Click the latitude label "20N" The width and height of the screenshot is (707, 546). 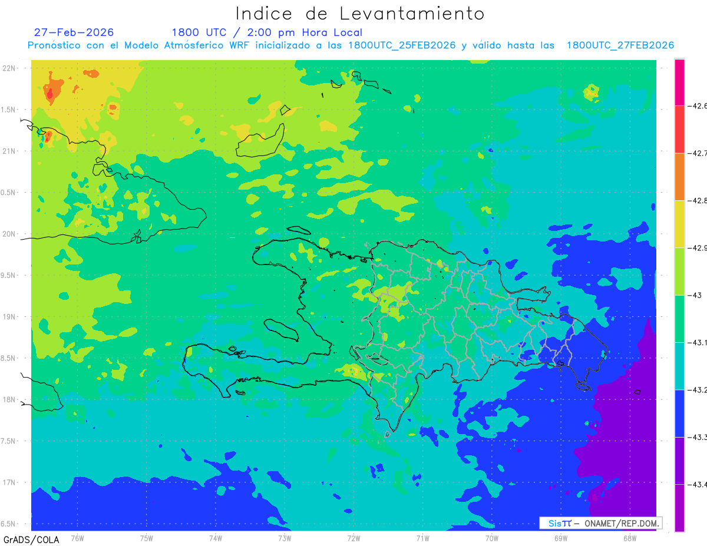click(9, 234)
